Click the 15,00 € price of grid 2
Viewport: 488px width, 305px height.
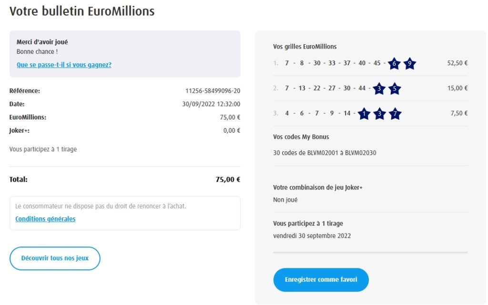click(x=457, y=88)
